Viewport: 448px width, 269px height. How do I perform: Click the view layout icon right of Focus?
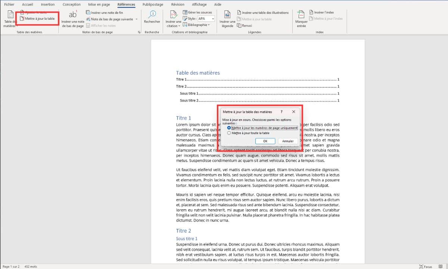pos(440,267)
